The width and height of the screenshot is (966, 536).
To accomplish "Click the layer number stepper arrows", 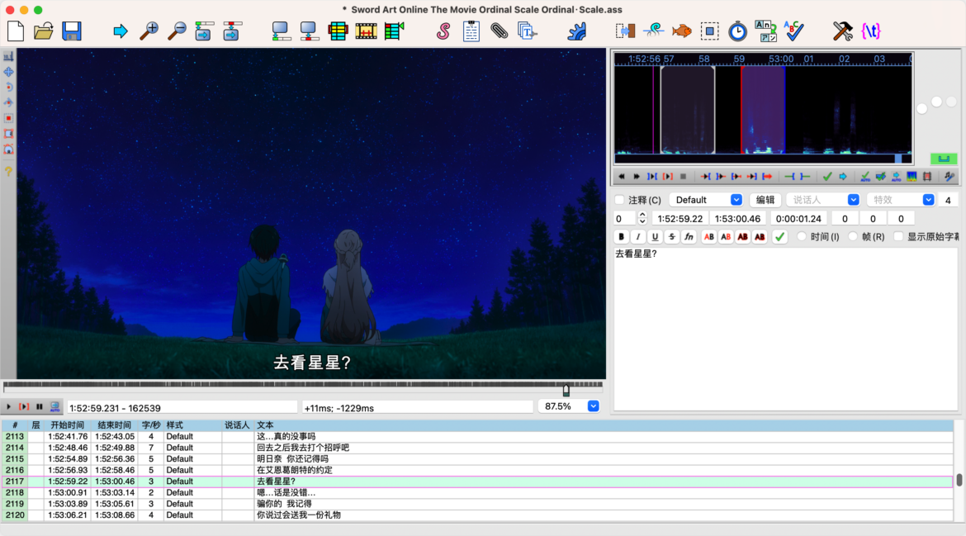I will click(642, 219).
